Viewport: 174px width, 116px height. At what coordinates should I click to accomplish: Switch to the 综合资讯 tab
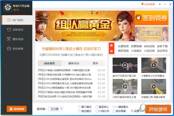tap(50, 63)
